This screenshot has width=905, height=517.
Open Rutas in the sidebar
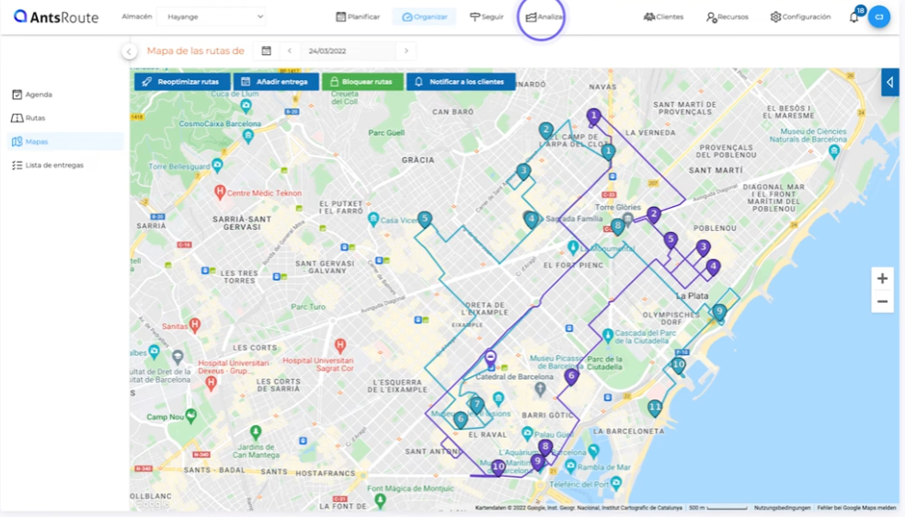[x=29, y=118]
